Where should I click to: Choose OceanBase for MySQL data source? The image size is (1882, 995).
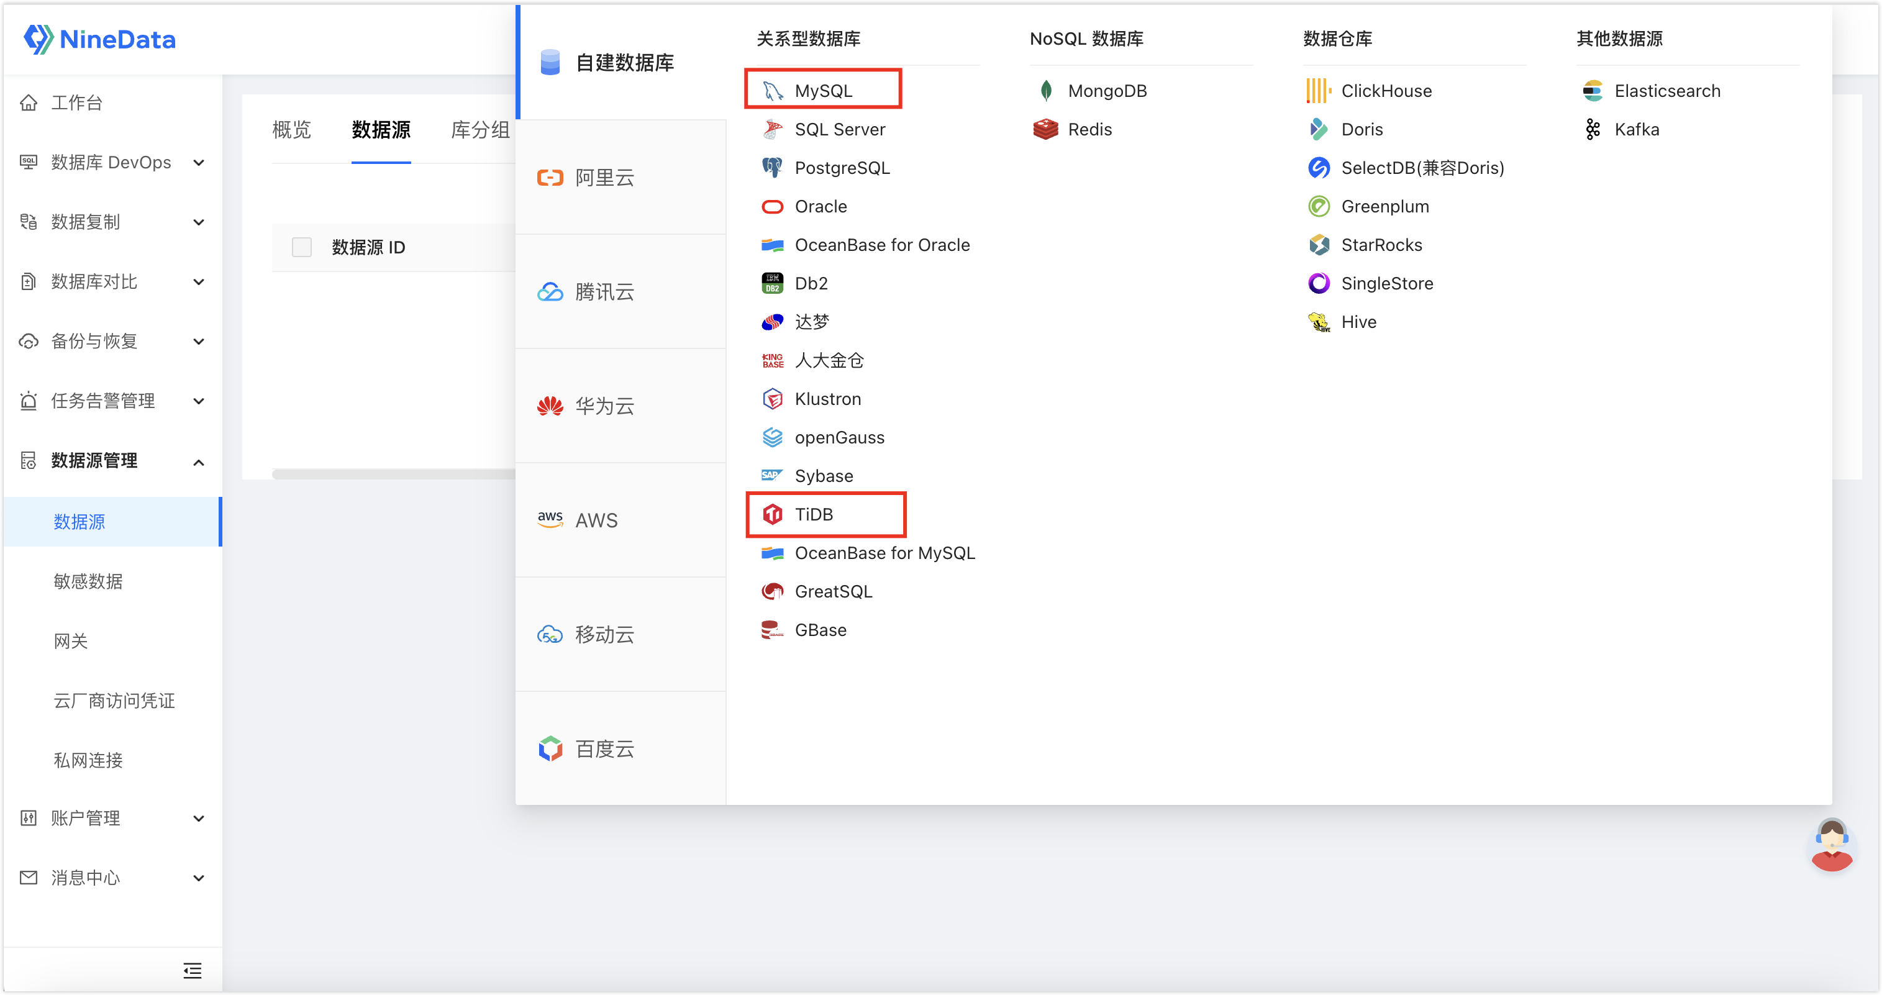coord(868,553)
